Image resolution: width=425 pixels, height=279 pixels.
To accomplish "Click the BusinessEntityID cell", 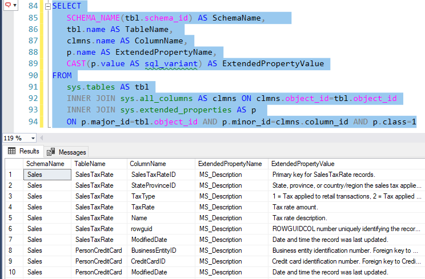I will pyautogui.click(x=161, y=250).
